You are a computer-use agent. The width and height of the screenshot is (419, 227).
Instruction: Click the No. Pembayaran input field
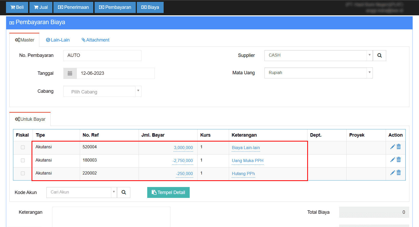tap(102, 56)
